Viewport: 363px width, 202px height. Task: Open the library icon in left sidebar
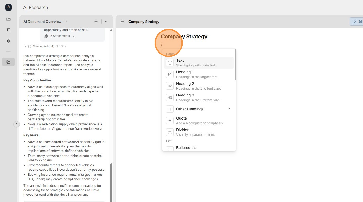(8, 30)
